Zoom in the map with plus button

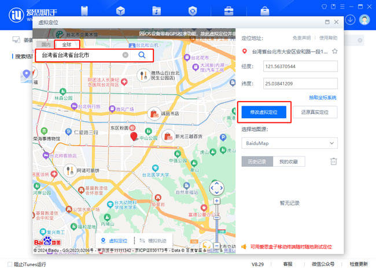click(217, 201)
